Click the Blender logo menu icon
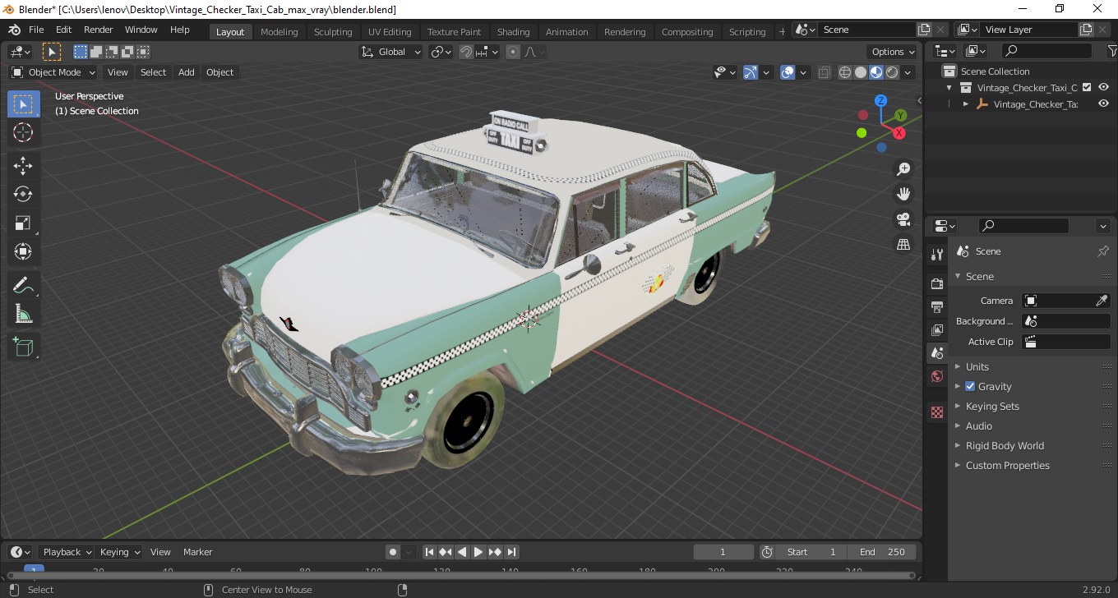This screenshot has height=598, width=1118. click(14, 30)
